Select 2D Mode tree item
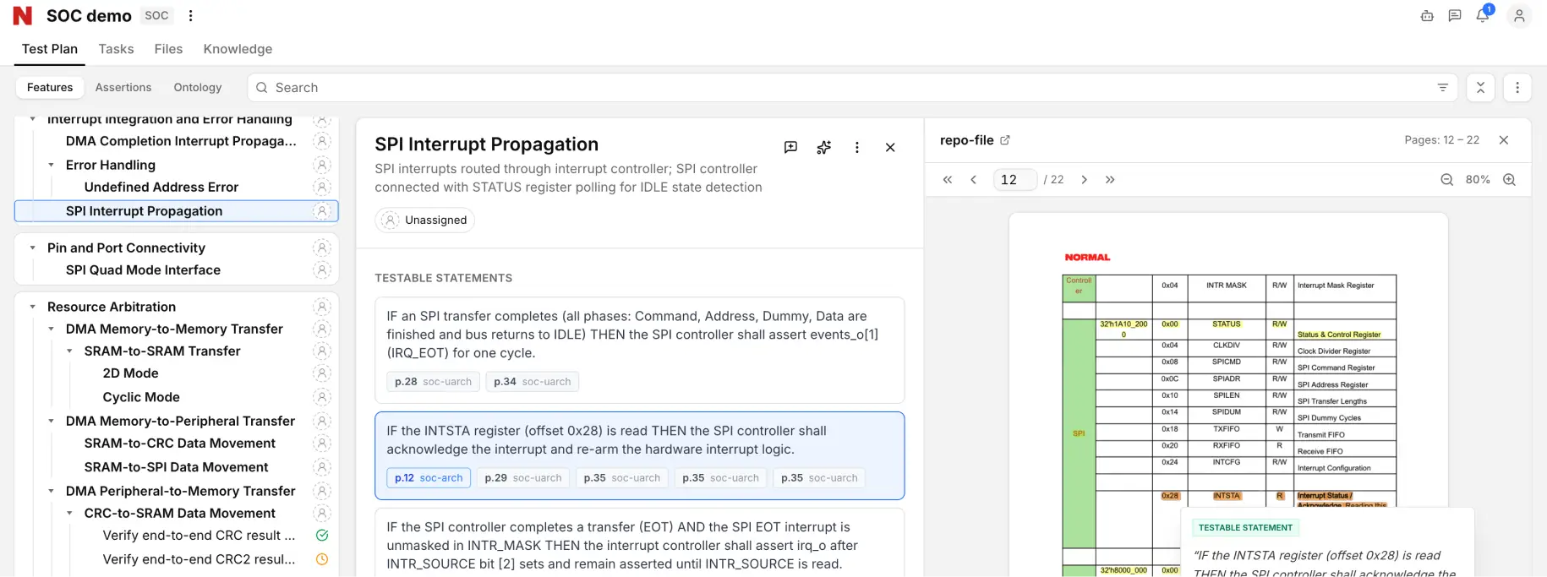 coord(130,373)
